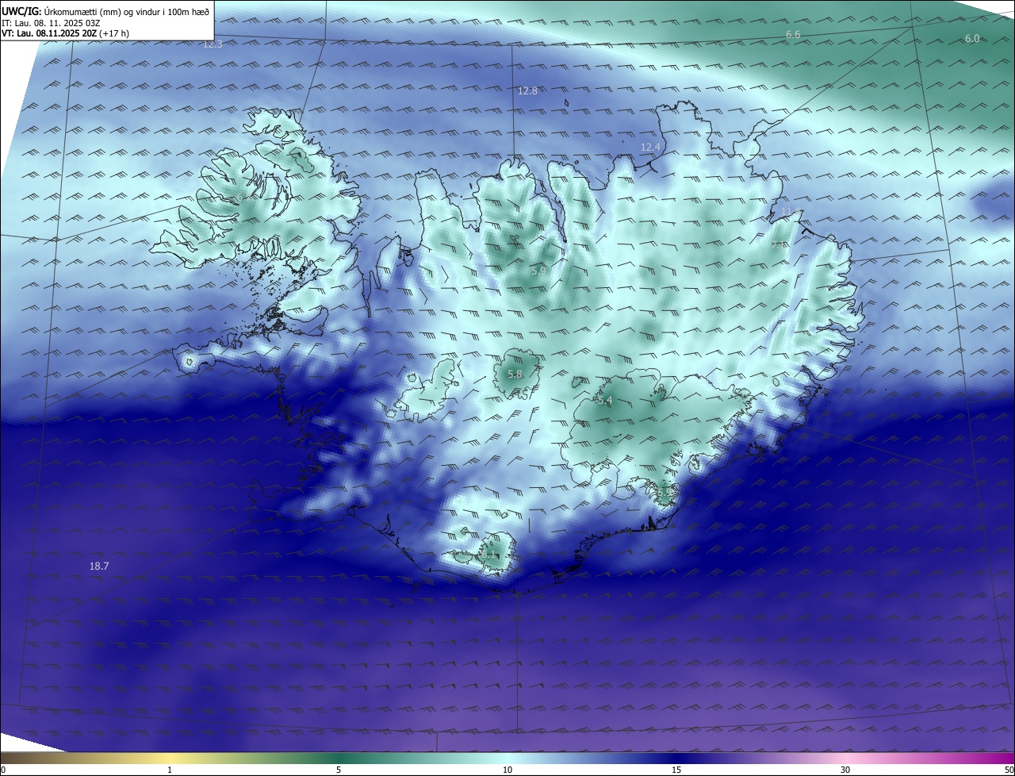Click the colour scale label 0
The image size is (1015, 776).
tap(3, 770)
